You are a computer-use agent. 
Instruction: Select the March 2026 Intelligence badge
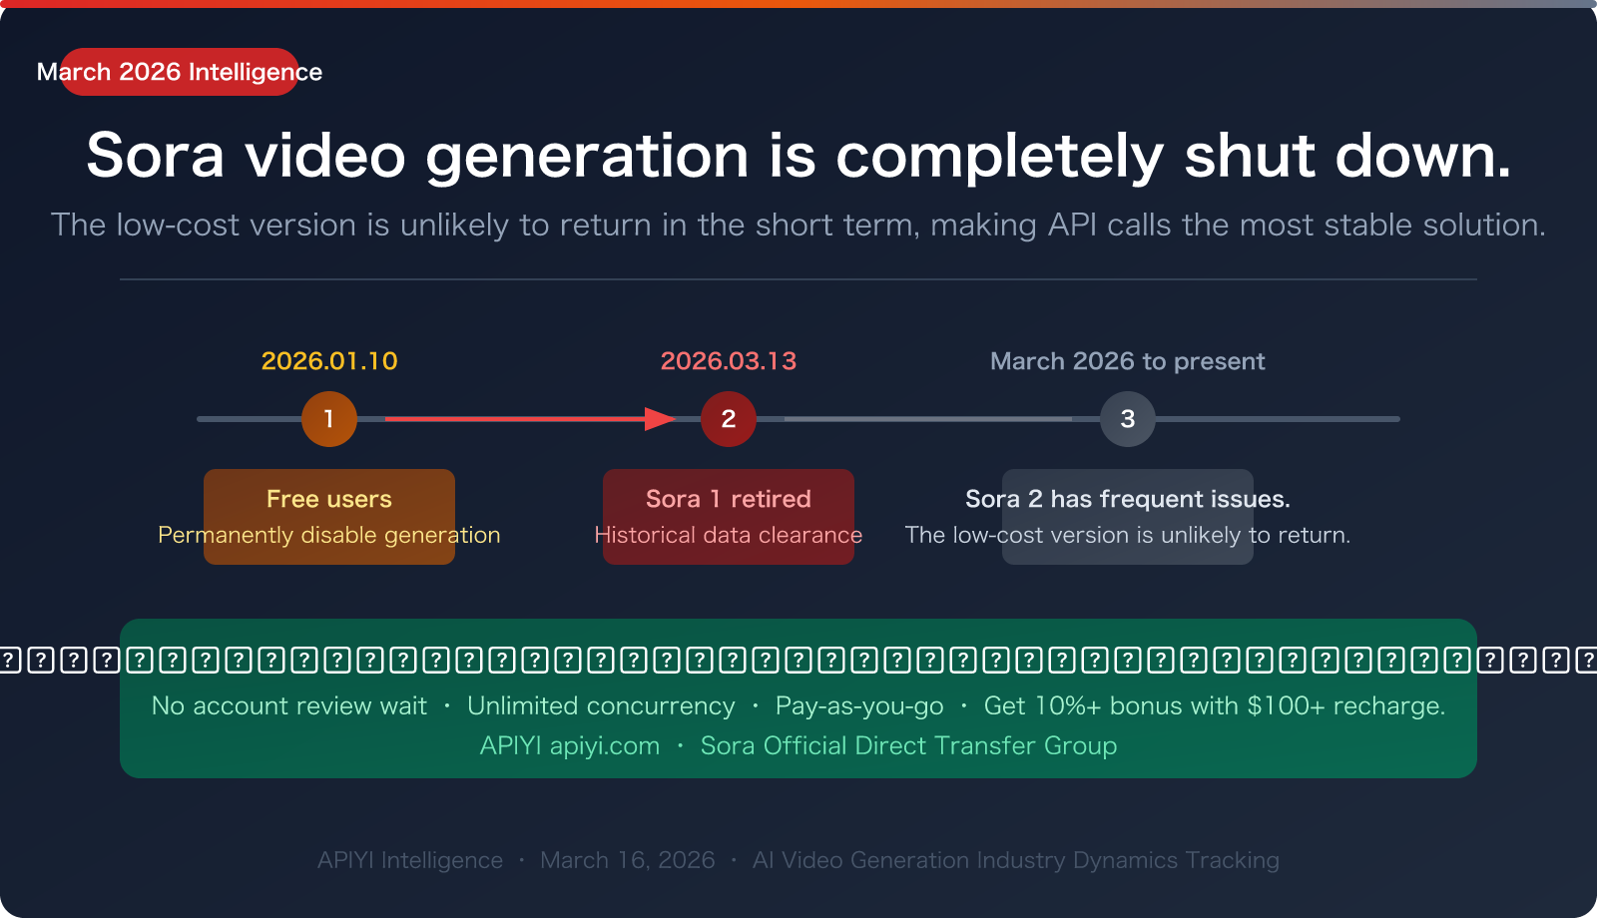(180, 71)
